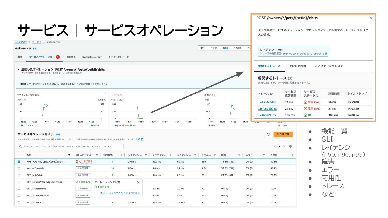Open trace ...b4b6d9bb58

coord(267,109)
